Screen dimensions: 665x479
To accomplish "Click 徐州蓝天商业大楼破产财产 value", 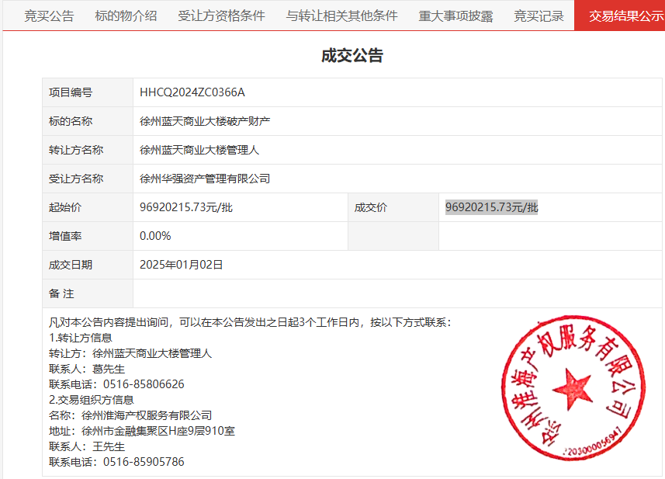I will [205, 121].
